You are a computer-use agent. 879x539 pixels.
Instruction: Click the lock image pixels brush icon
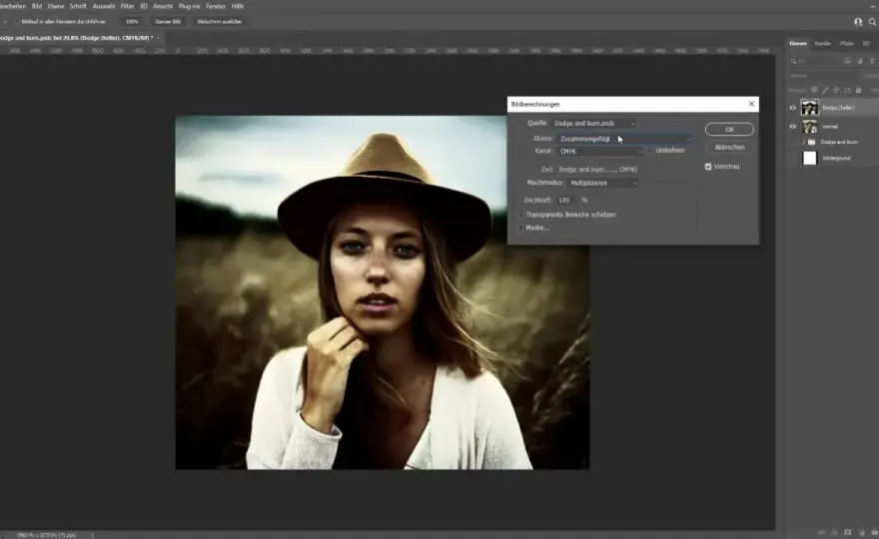tap(825, 90)
